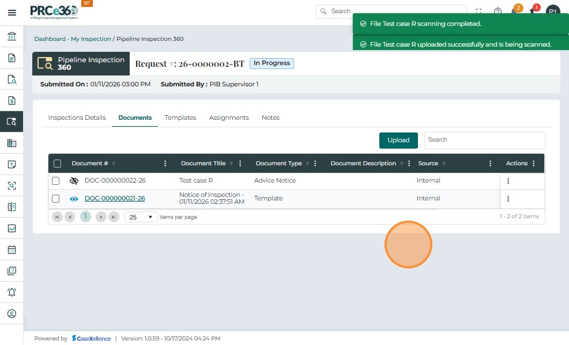Open row actions for Notice of Inspection
Screen dimensions: 569x345
point(508,199)
